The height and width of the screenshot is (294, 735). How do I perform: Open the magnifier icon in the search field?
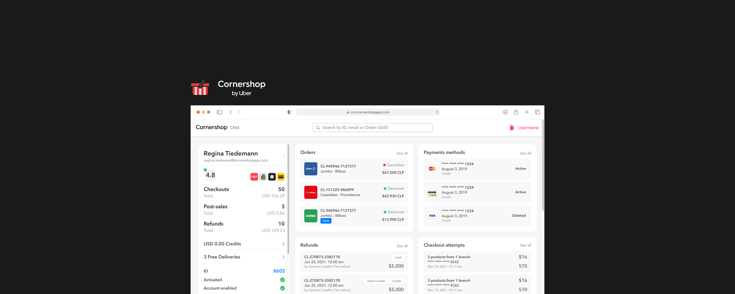pyautogui.click(x=318, y=128)
